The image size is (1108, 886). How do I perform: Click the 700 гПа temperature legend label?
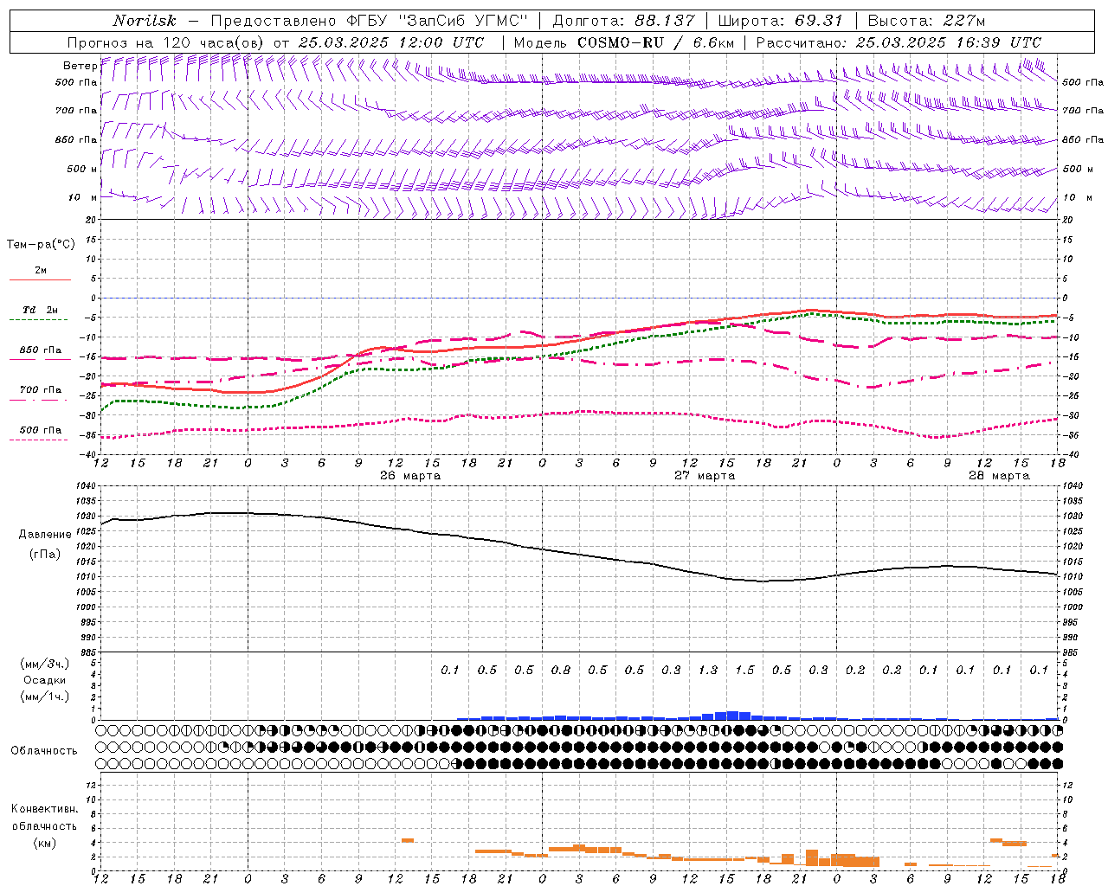(x=41, y=390)
